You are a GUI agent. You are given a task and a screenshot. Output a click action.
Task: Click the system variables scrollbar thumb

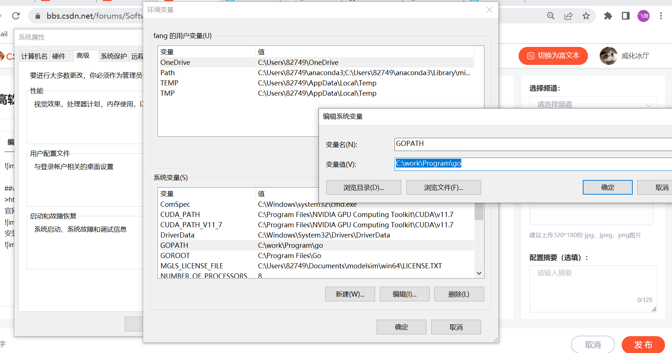[479, 211]
